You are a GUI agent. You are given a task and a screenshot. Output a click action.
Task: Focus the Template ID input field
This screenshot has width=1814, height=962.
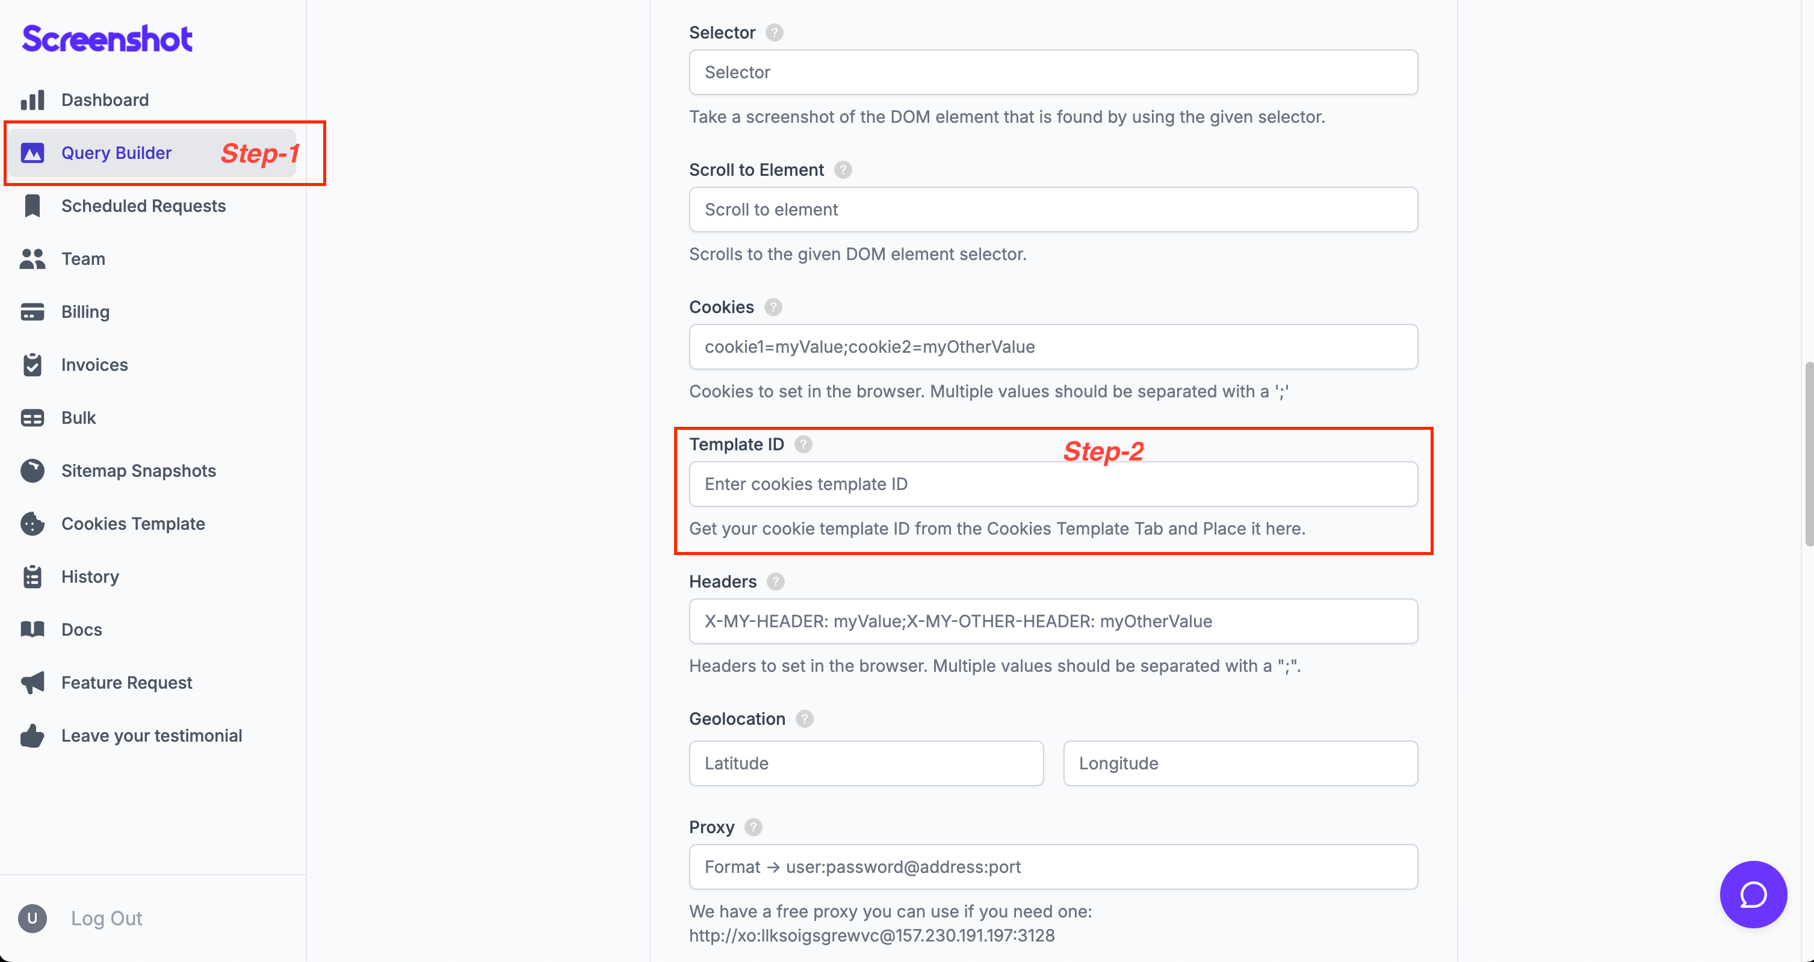[x=1053, y=484]
